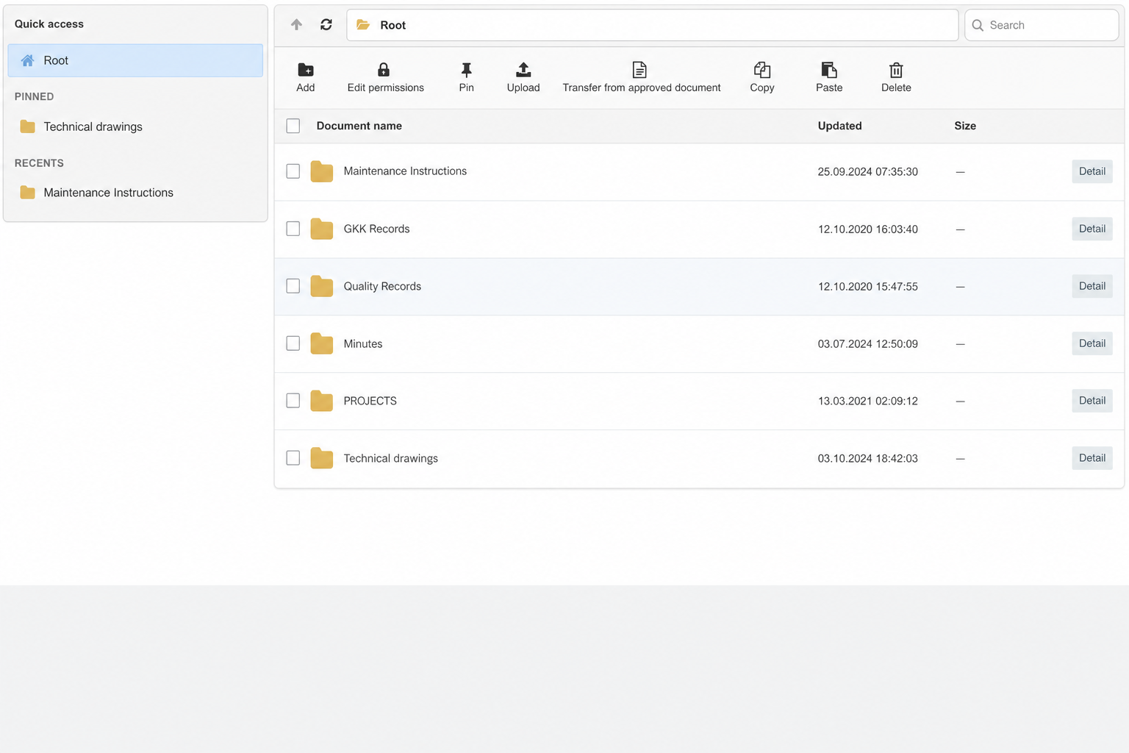
Task: Click the Upload icon
Action: [523, 70]
